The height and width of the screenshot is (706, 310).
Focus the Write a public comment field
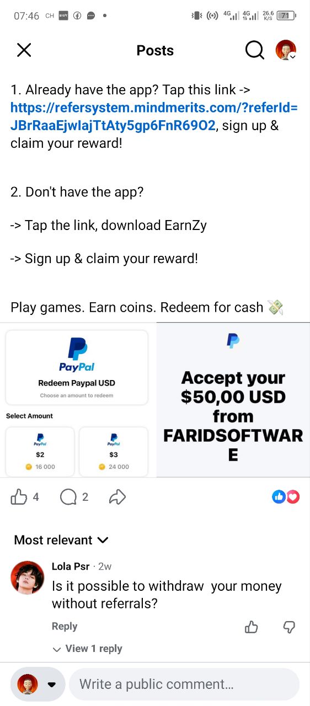coord(184,684)
